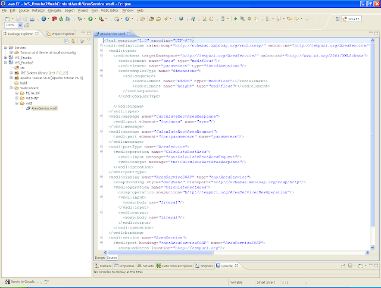Click the Last Edit Location arrow icon

click(289, 18)
